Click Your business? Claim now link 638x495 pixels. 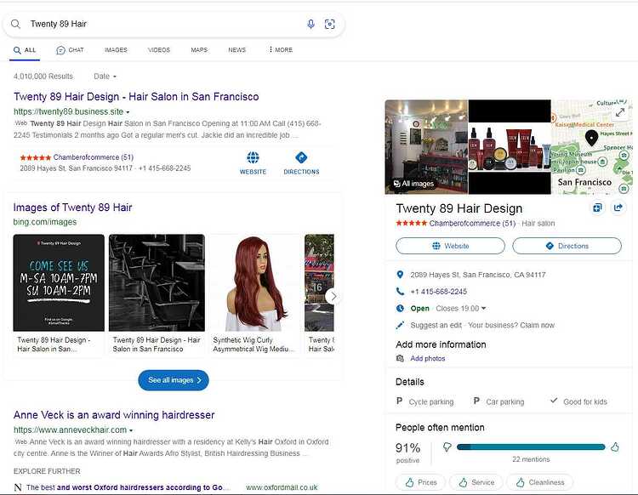pos(511,325)
